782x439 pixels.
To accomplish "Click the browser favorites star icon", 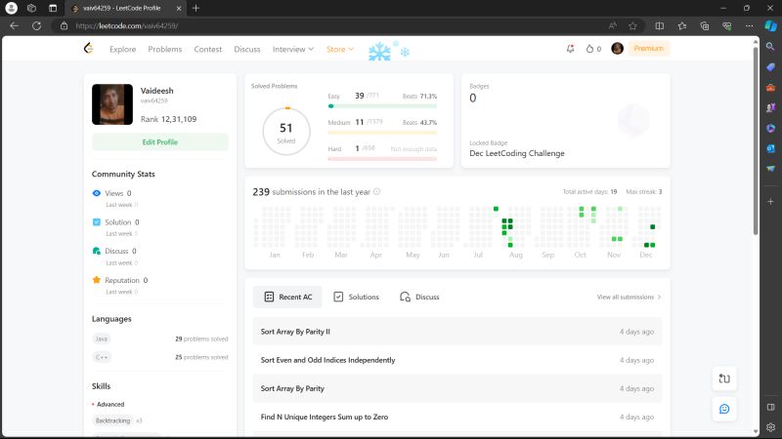I will [633, 25].
